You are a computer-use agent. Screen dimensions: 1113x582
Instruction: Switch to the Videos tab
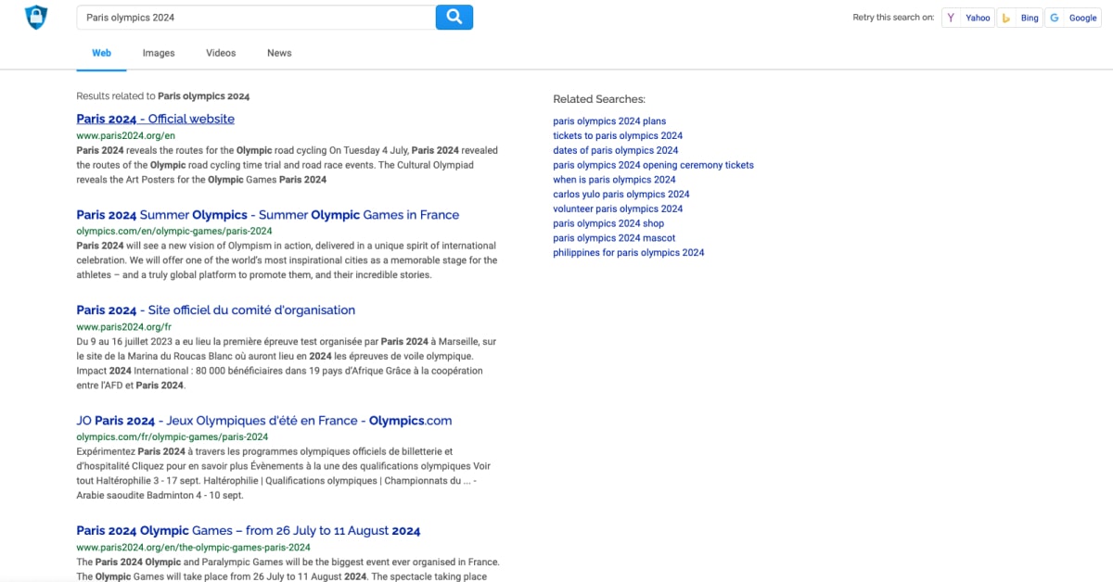[x=221, y=53]
